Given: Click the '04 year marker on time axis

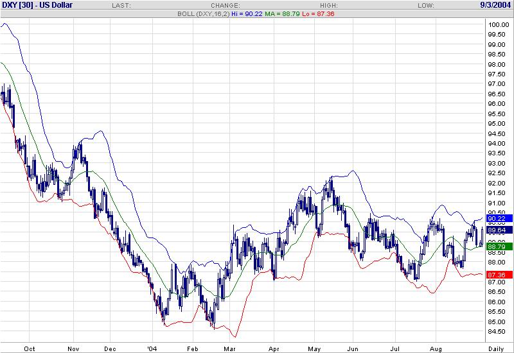Looking at the screenshot, I should pyautogui.click(x=152, y=349).
